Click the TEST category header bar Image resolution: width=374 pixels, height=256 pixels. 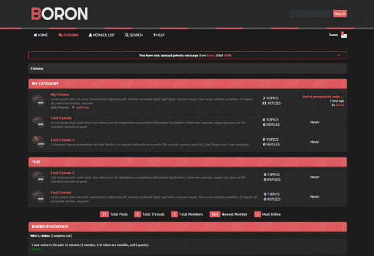[188, 162]
